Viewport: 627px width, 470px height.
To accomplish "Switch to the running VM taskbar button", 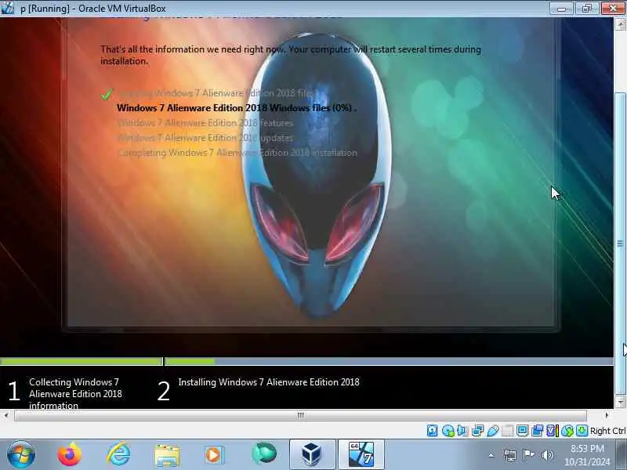I will tap(361, 454).
